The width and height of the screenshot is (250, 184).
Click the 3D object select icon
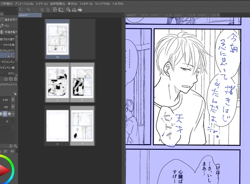click(x=68, y=10)
